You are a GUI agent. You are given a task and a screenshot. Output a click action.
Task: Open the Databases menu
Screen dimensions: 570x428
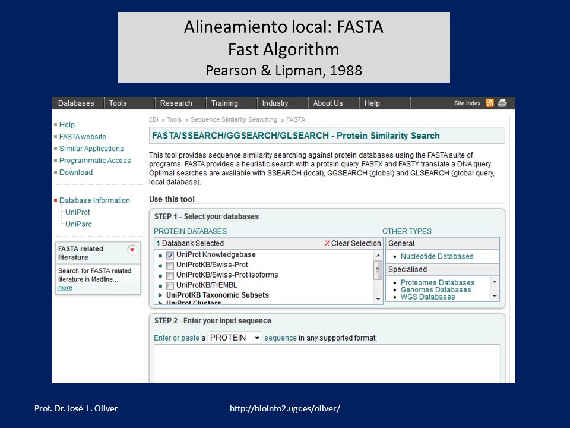(76, 103)
